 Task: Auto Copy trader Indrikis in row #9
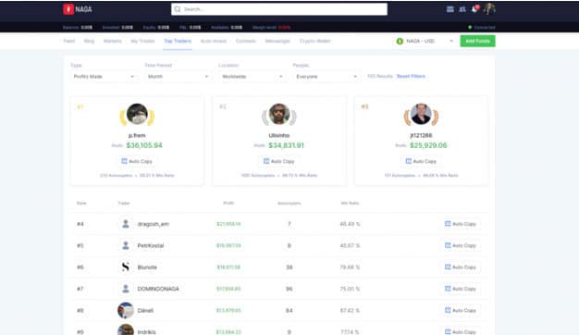point(461,331)
